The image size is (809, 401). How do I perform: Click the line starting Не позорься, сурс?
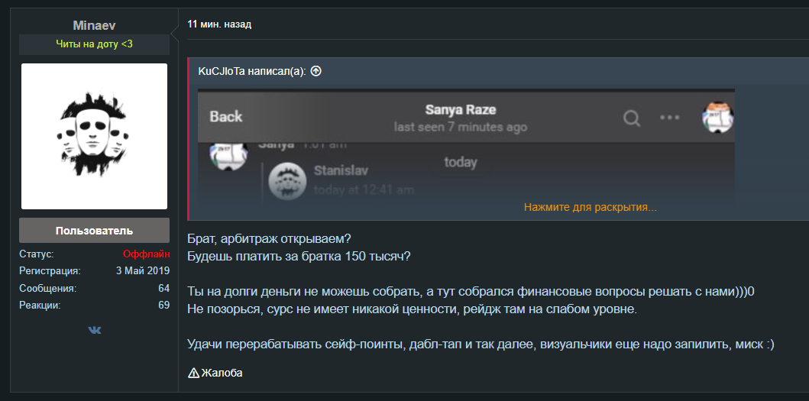pos(413,311)
